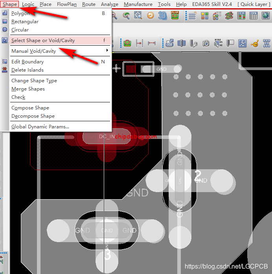Open Global Dynamic Params settings

40,127
